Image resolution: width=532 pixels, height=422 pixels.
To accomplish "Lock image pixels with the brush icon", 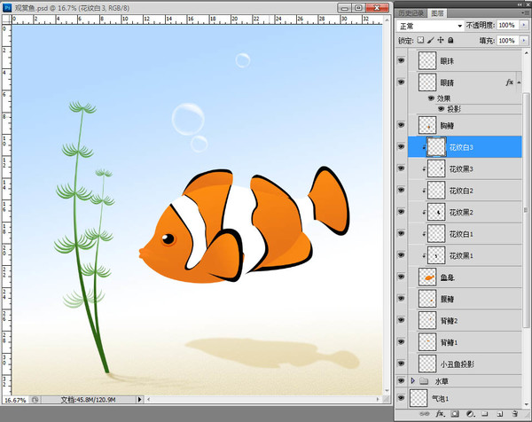I will click(x=431, y=40).
